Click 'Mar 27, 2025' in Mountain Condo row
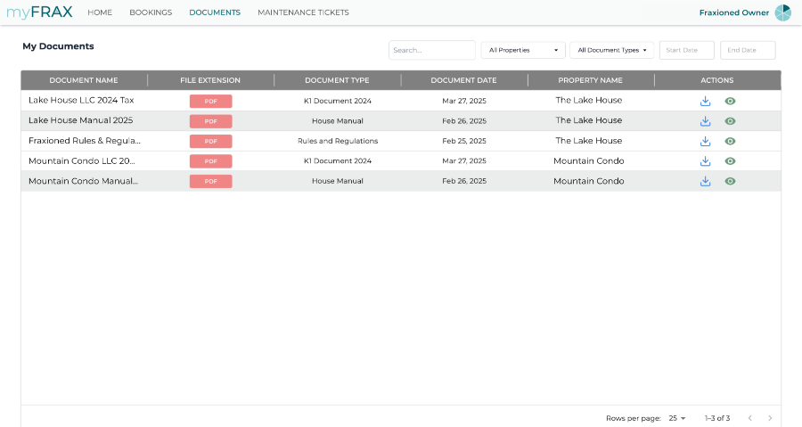Viewport: 802px width, 427px height. (x=464, y=161)
